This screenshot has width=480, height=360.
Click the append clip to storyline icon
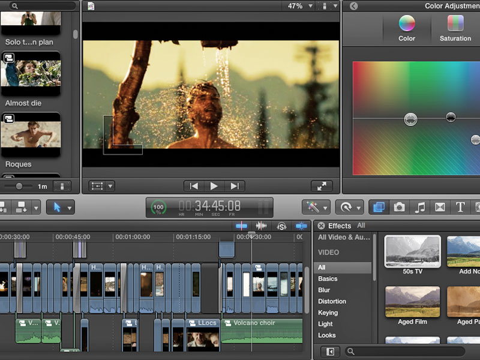tap(20, 208)
